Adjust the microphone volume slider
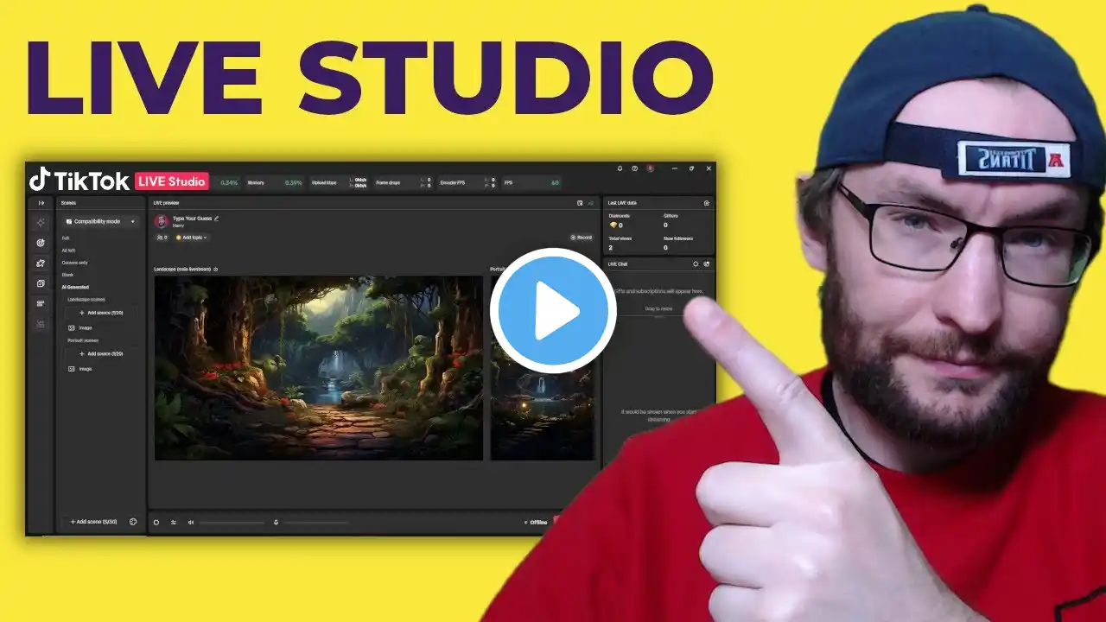Viewport: 1106px width, 622px height. [x=316, y=522]
